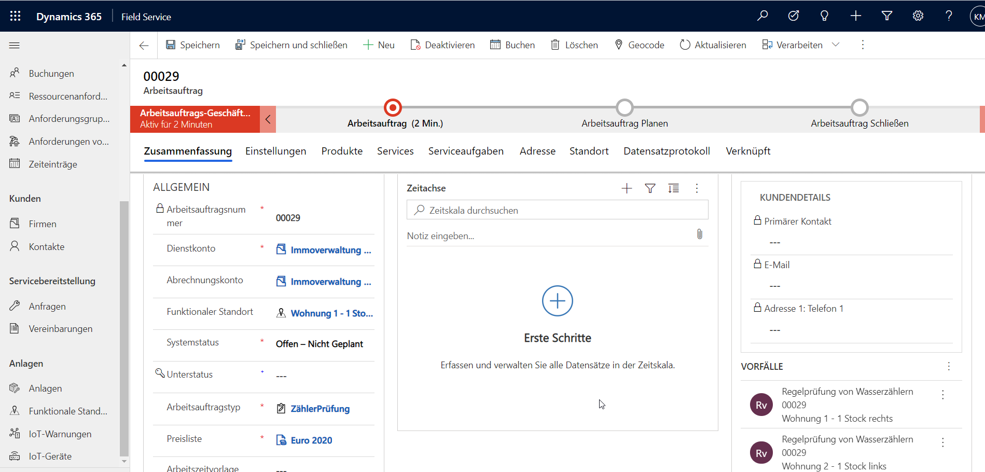Expand the Verarbeiten dropdown arrow
The width and height of the screenshot is (985, 472).
836,45
